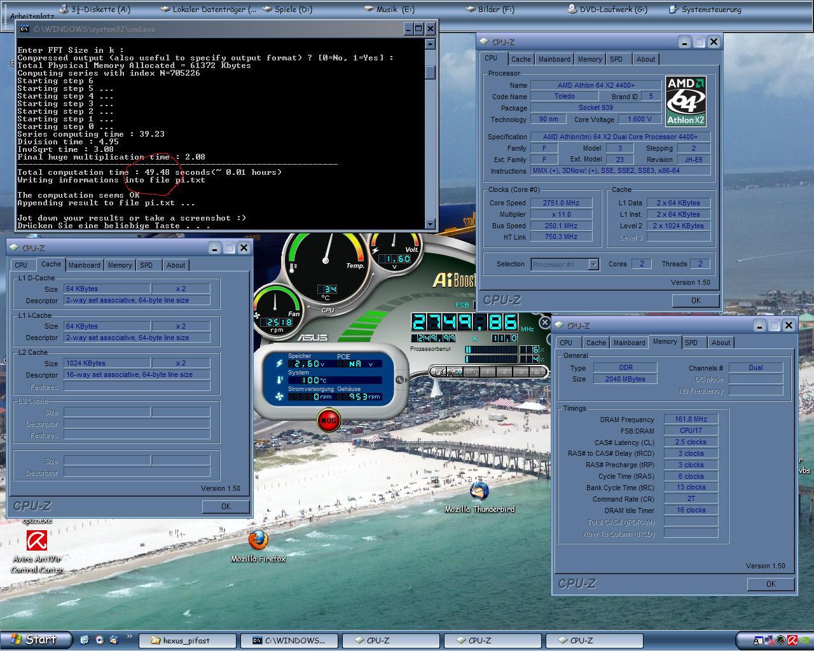Switch to About tab in the CPU-Z CPU window

tap(645, 59)
